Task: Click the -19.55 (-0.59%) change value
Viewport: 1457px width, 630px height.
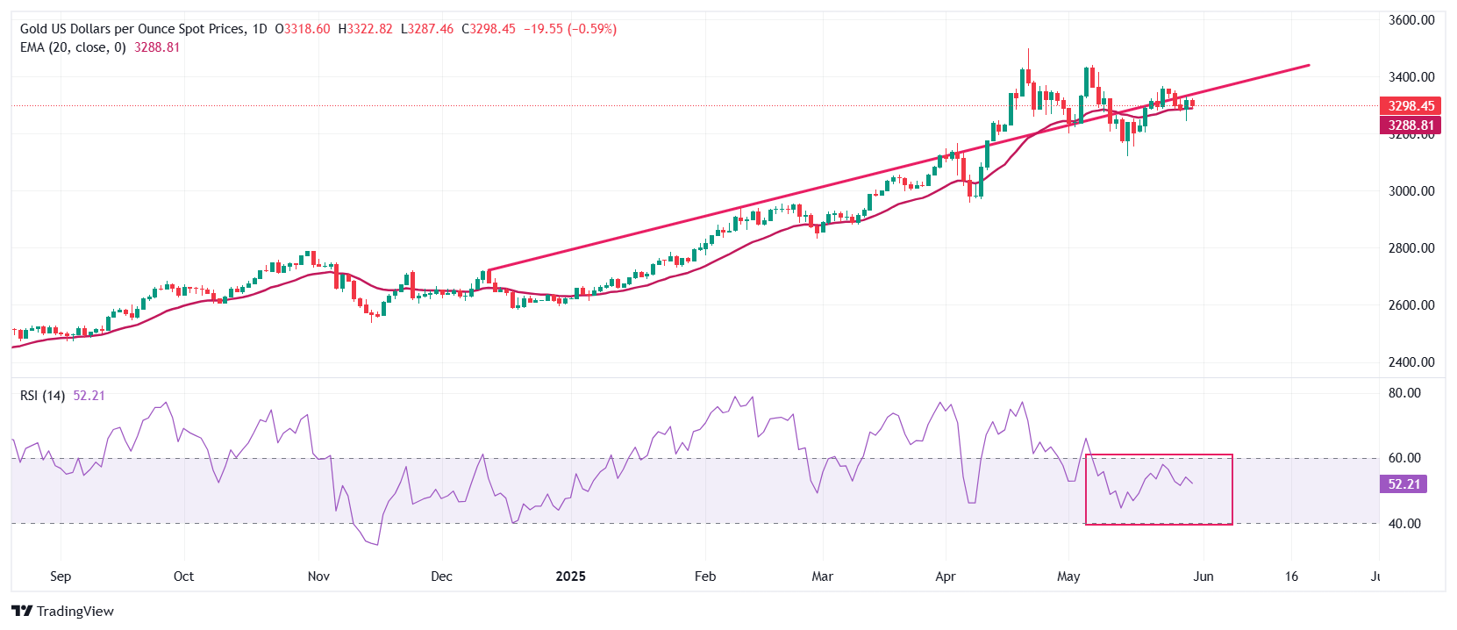Action: (570, 29)
